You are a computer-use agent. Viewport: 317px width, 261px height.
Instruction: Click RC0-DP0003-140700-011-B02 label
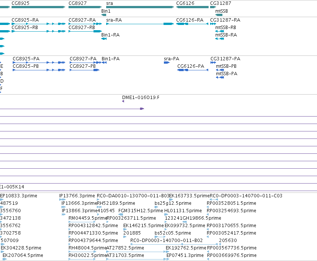(x=167, y=241)
